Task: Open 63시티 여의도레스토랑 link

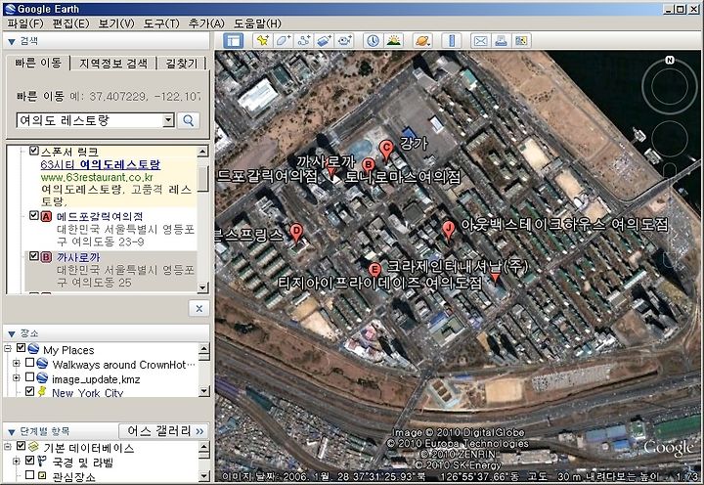Action: [x=100, y=164]
